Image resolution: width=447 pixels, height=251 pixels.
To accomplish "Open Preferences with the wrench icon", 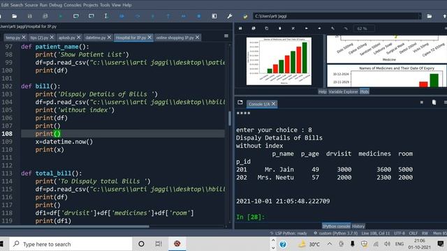I will coord(230,16).
